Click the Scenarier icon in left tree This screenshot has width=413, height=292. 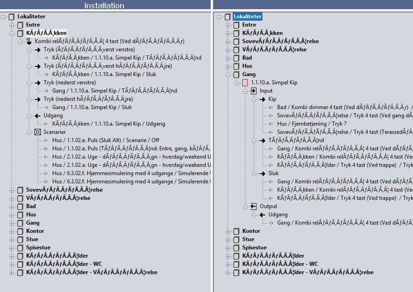37,132
